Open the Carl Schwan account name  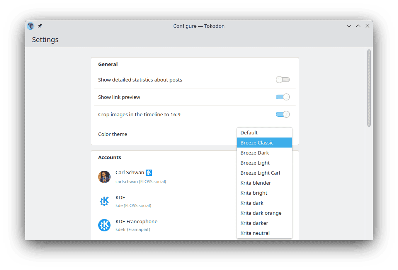tap(130, 173)
